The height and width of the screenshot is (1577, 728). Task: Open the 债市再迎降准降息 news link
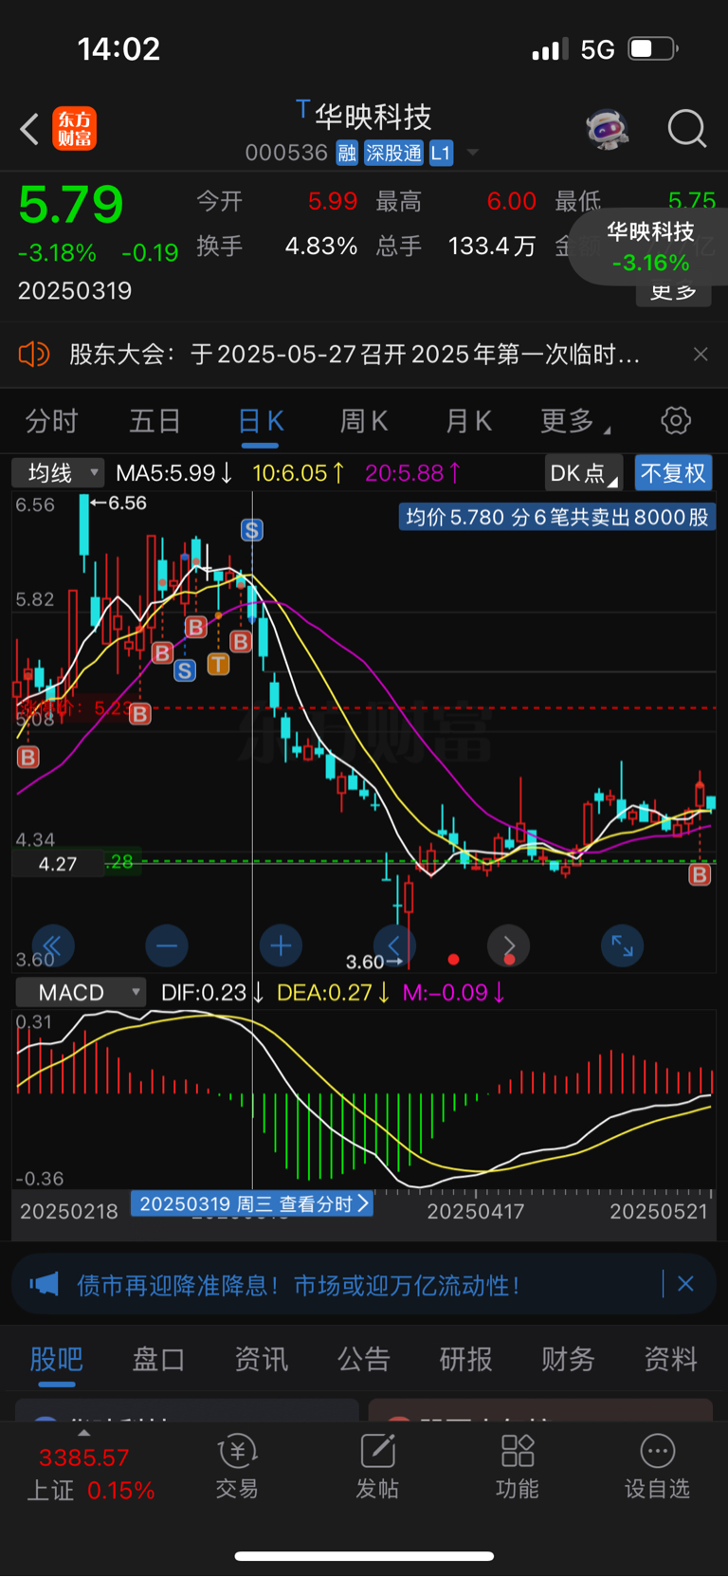298,1285
